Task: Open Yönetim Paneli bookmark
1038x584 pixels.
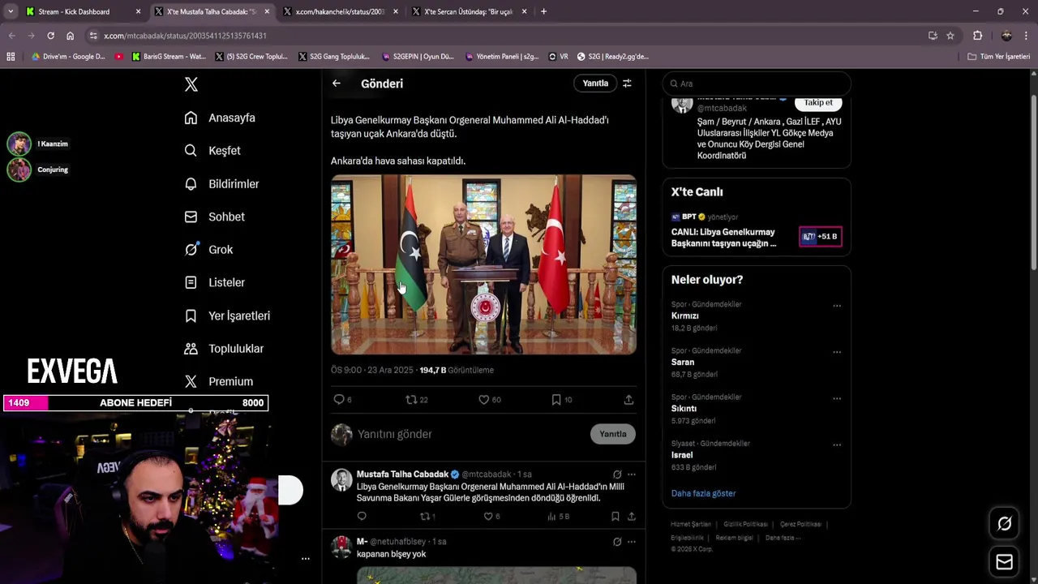Action: (x=502, y=57)
